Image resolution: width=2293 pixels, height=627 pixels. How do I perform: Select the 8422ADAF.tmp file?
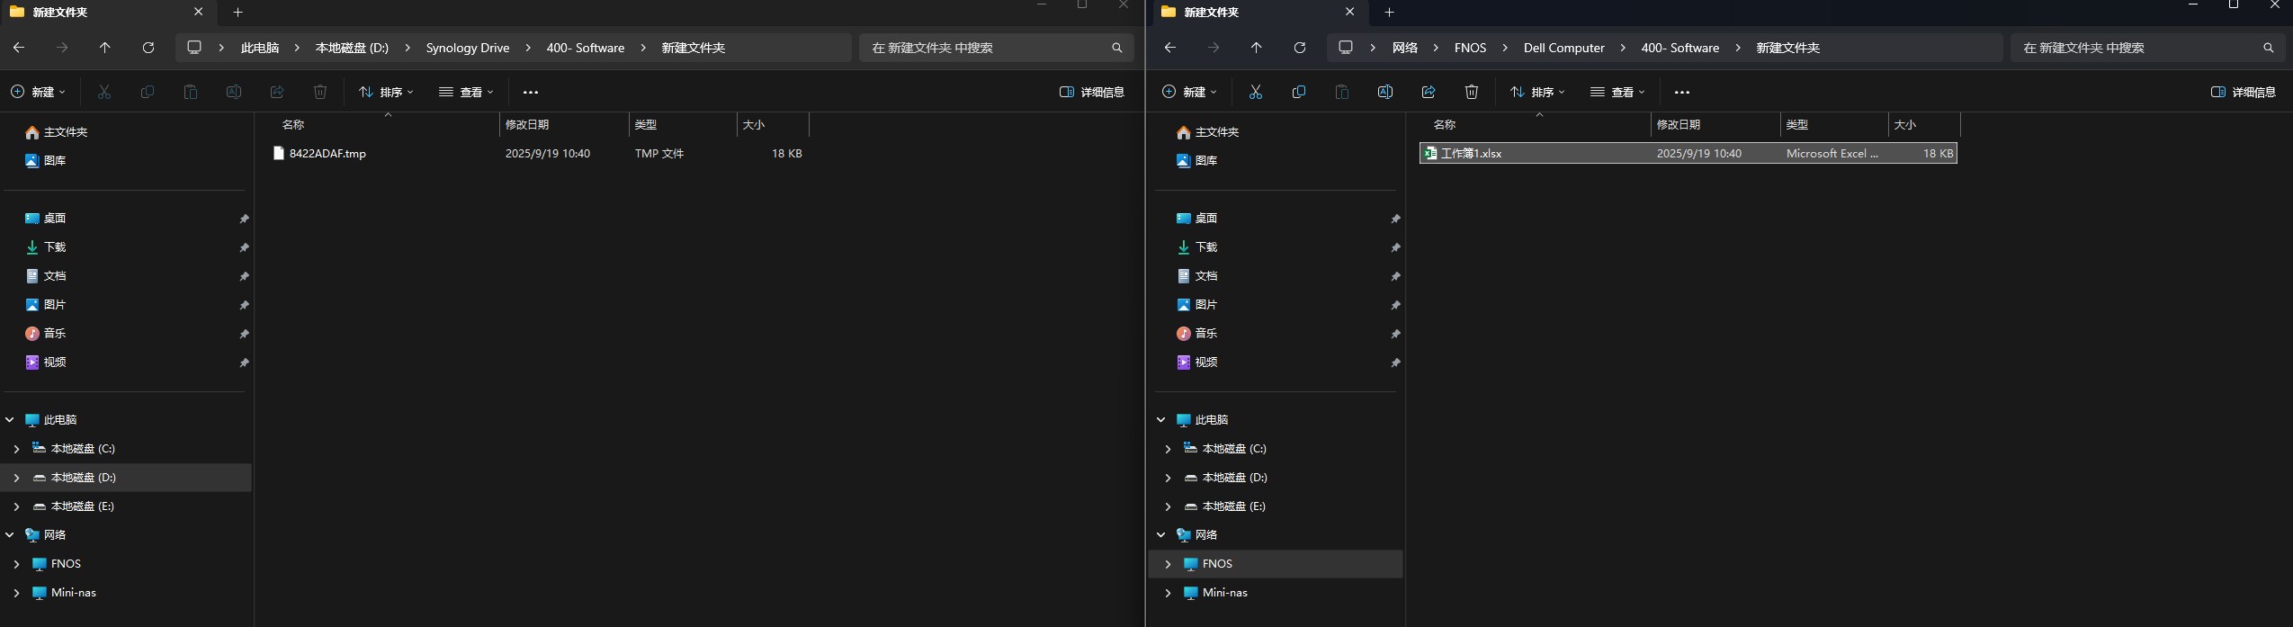327,154
